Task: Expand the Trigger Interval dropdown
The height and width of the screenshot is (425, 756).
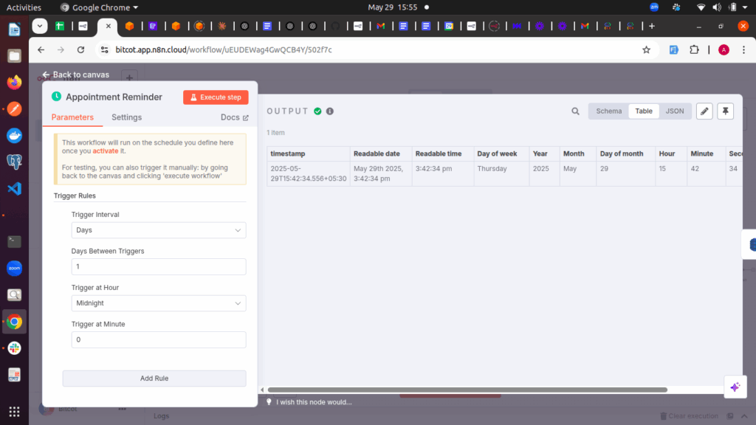Action: pos(159,230)
